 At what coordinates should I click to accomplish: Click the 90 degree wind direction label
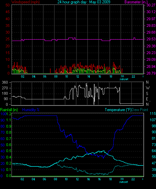[x=6, y=99]
